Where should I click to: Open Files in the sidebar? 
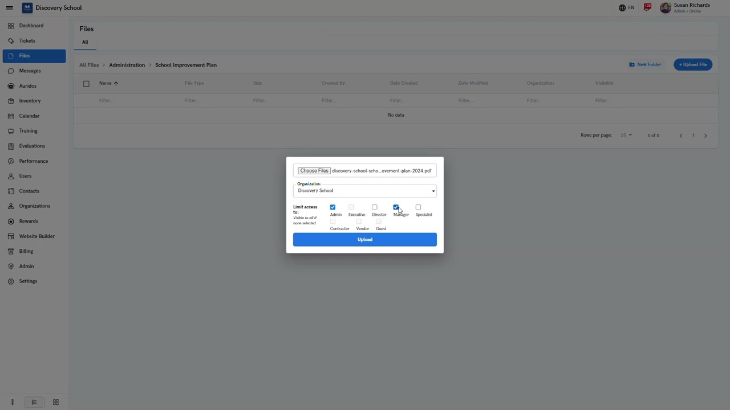tap(34, 56)
